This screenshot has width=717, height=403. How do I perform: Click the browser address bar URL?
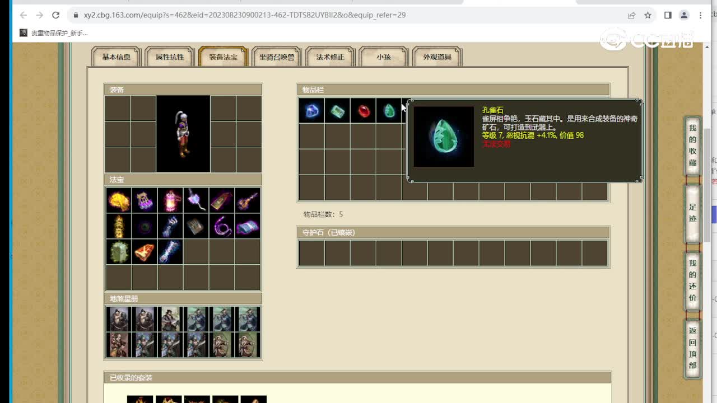point(245,15)
